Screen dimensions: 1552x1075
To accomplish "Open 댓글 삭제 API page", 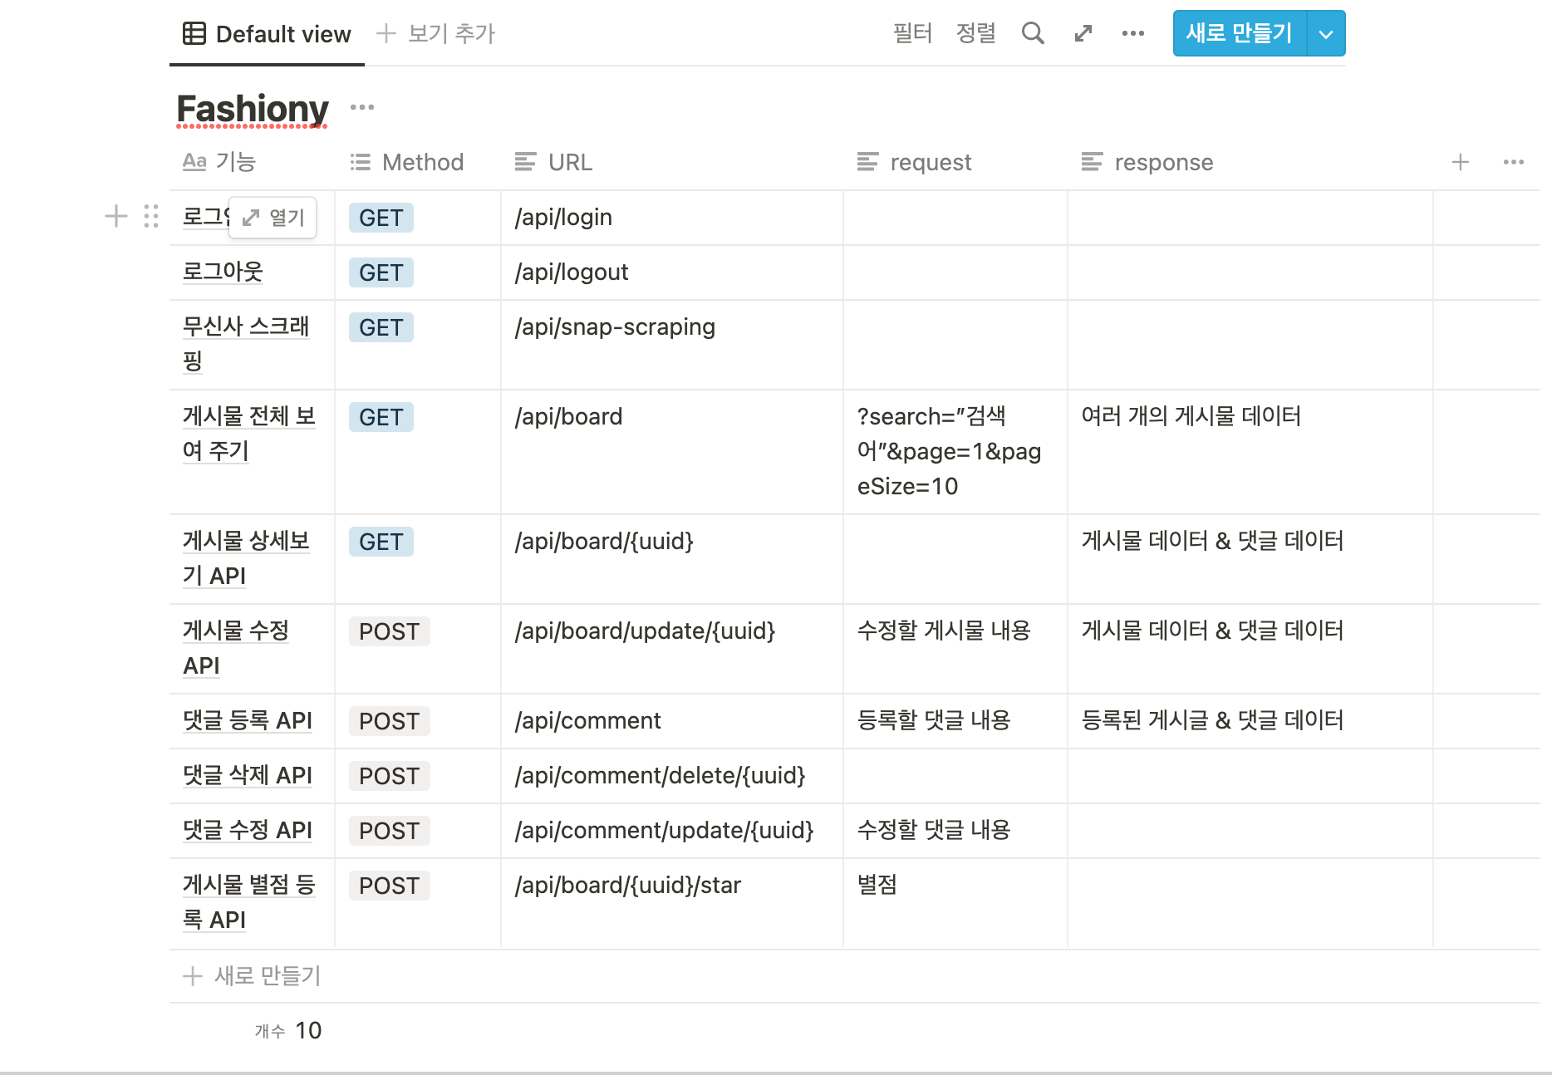I will [x=248, y=775].
